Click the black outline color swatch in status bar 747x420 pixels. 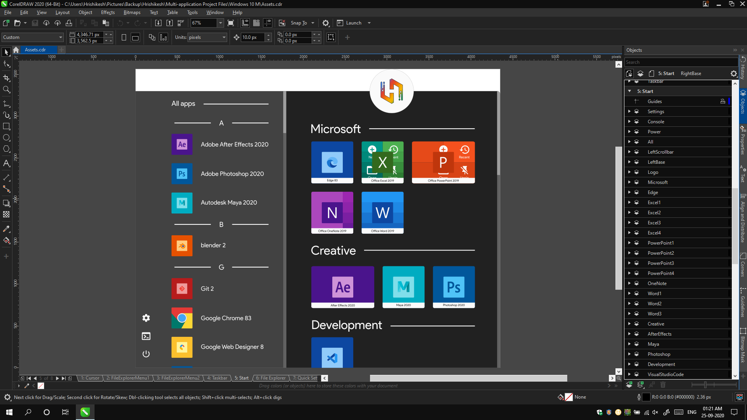(646, 397)
